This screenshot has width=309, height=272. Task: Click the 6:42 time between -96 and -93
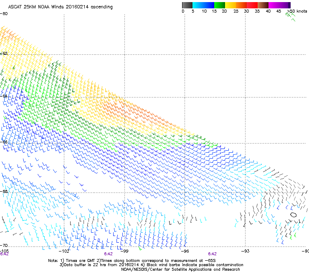tap(212, 254)
